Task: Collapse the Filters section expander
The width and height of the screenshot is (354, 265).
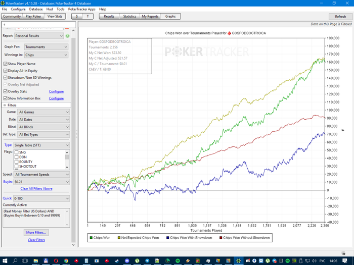Action: (x=5, y=105)
